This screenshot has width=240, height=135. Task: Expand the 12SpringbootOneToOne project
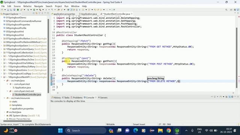(1, 56)
